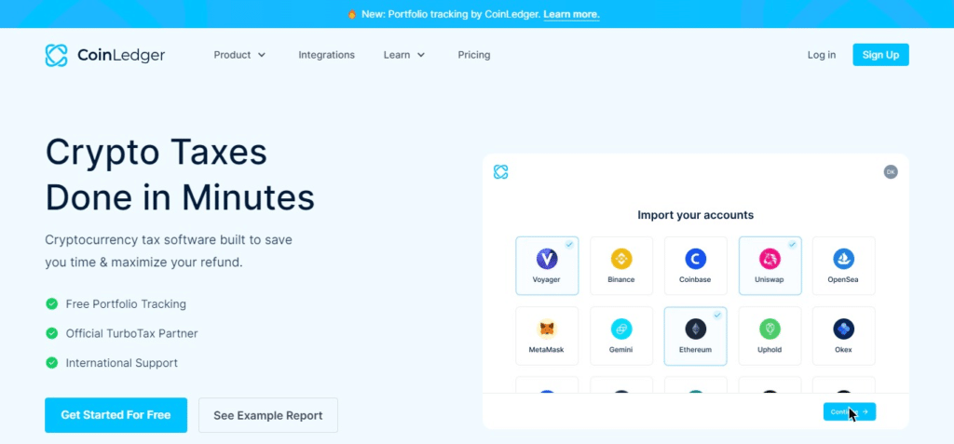This screenshot has width=954, height=444.
Task: Follow the Learn more banner link
Action: [571, 14]
